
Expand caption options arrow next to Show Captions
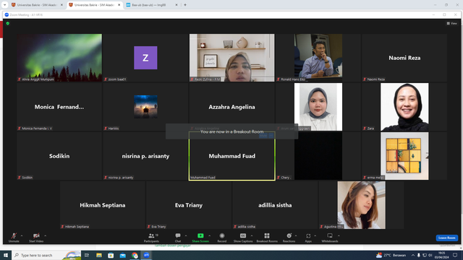pos(252,235)
